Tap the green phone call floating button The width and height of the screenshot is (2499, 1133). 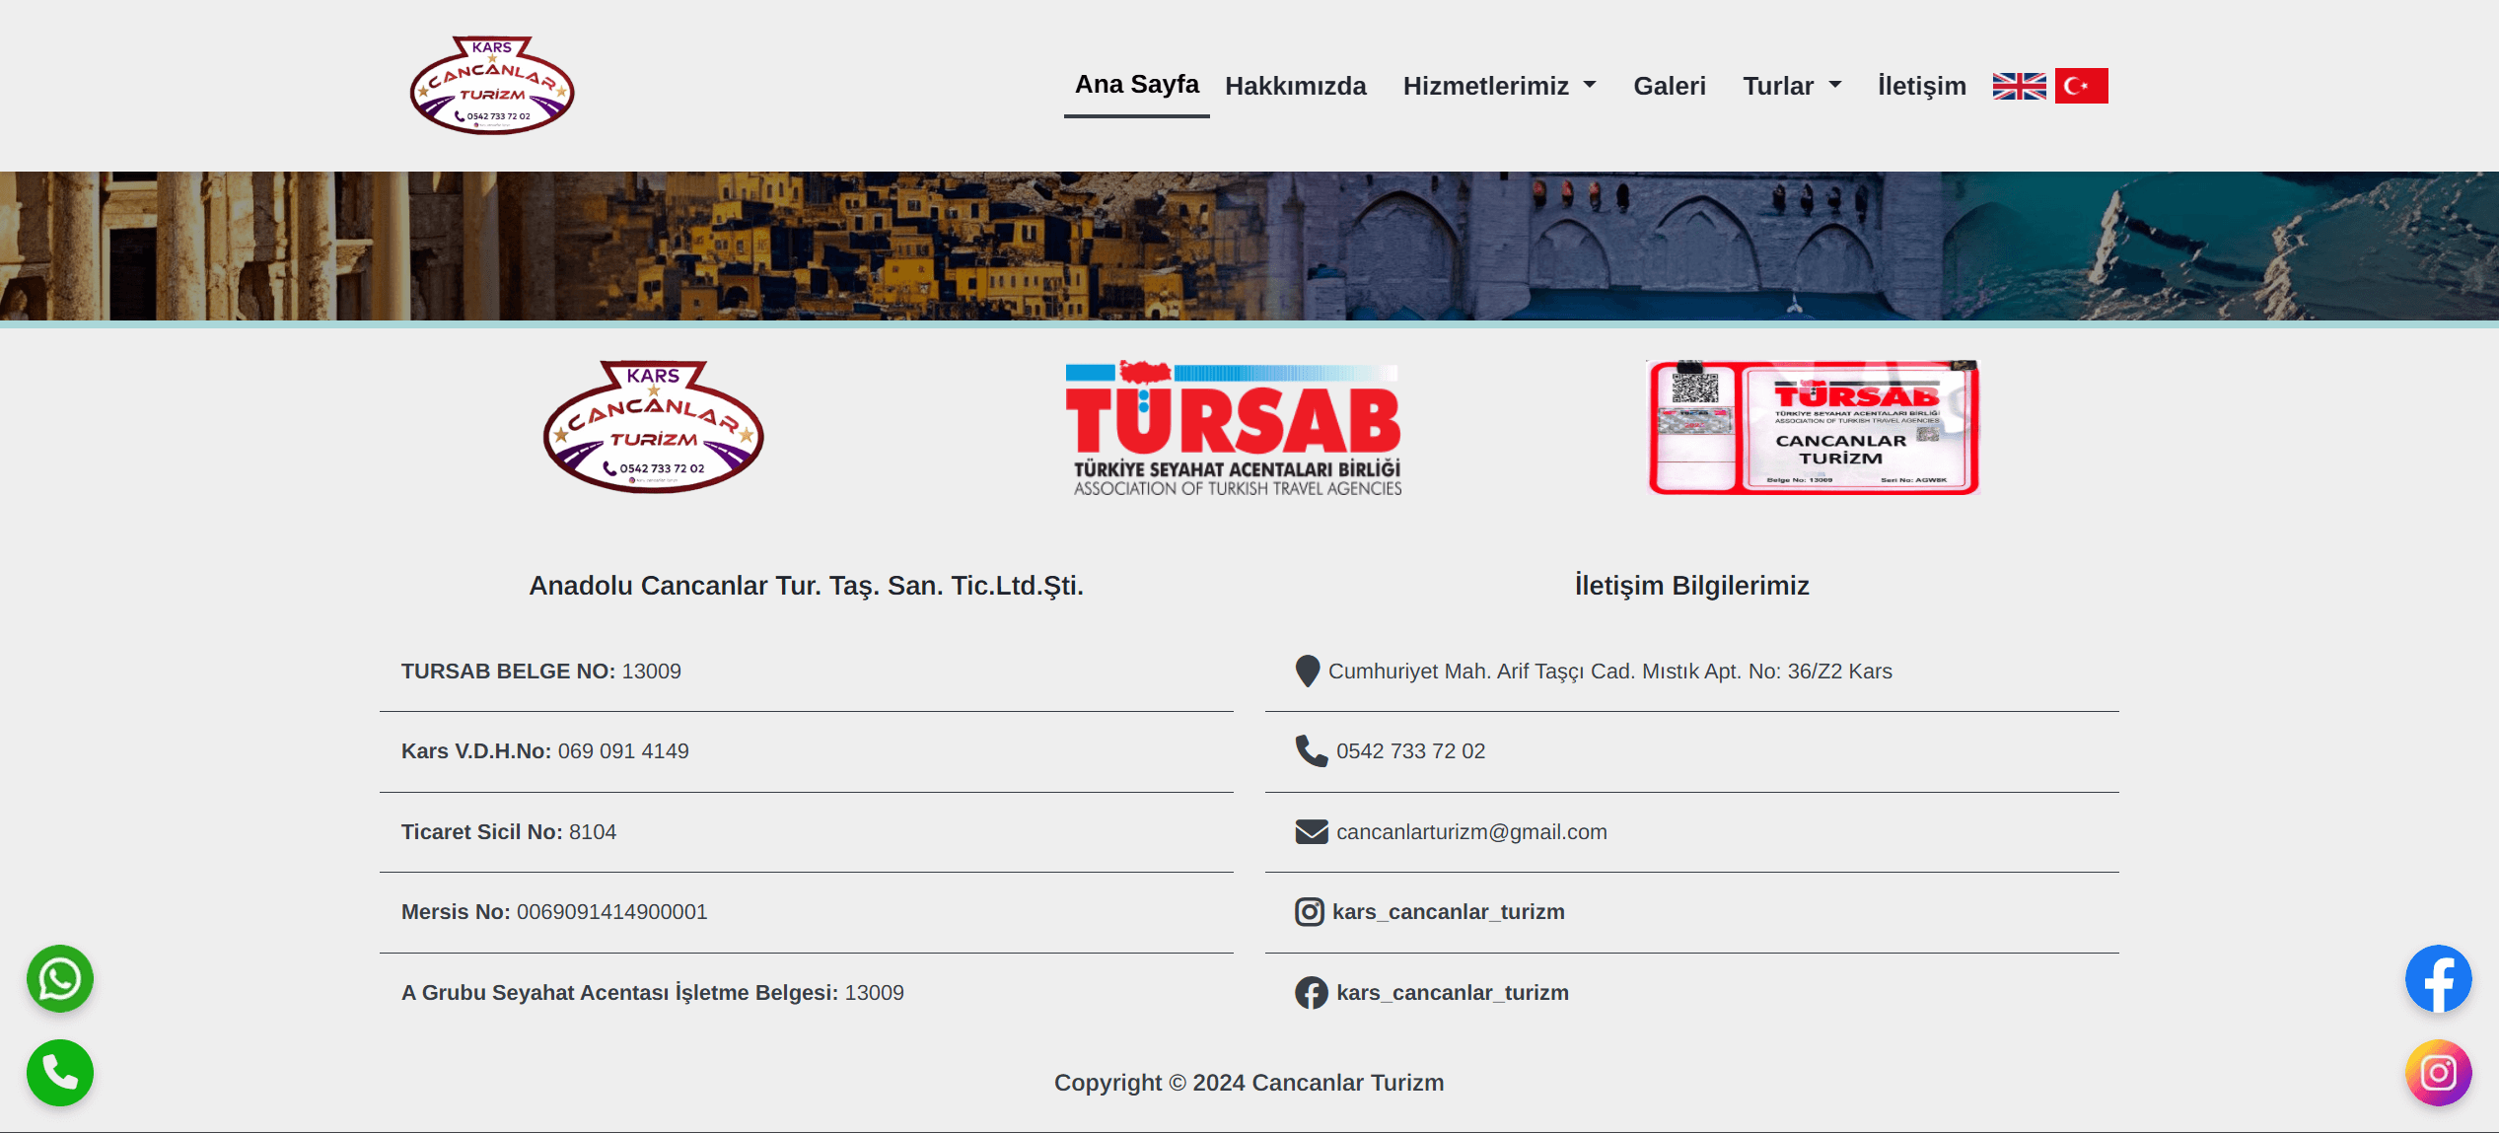pyautogui.click(x=60, y=1072)
